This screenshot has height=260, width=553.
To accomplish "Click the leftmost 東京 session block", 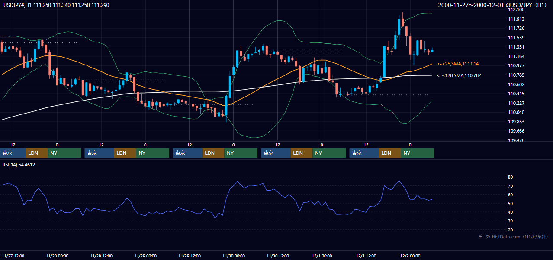I will (x=13, y=153).
